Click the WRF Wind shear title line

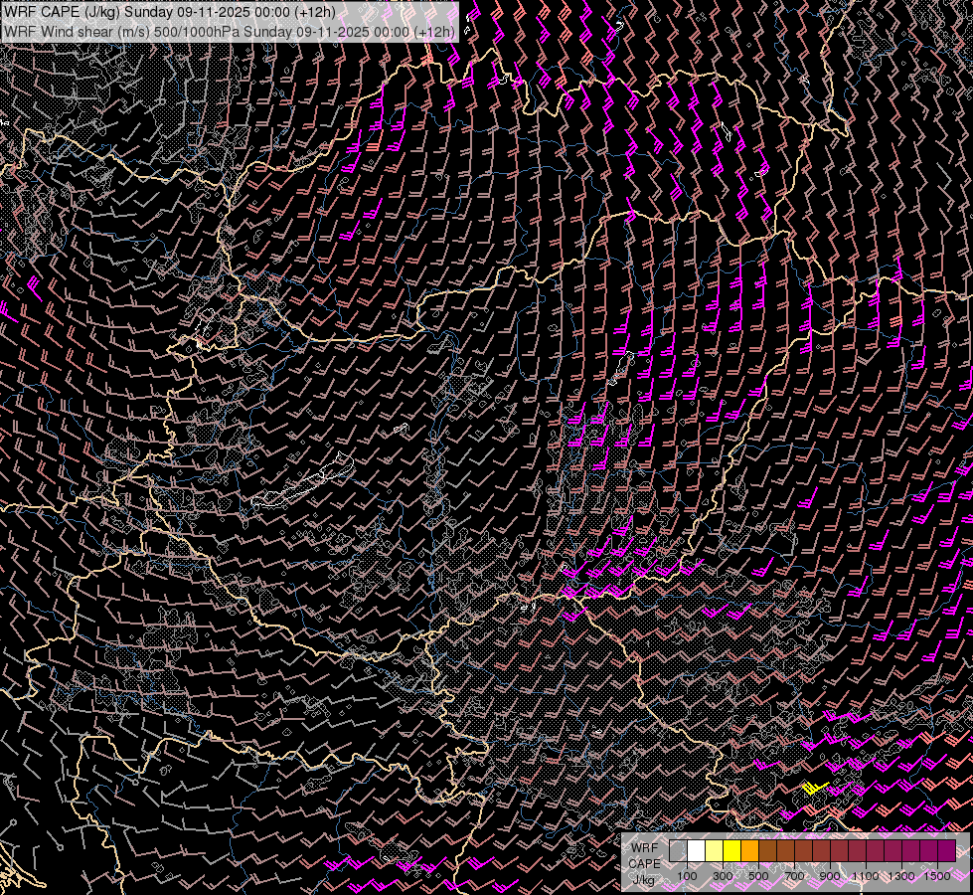point(229,32)
